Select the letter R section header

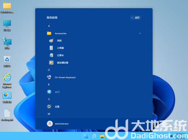(x=49, y=85)
